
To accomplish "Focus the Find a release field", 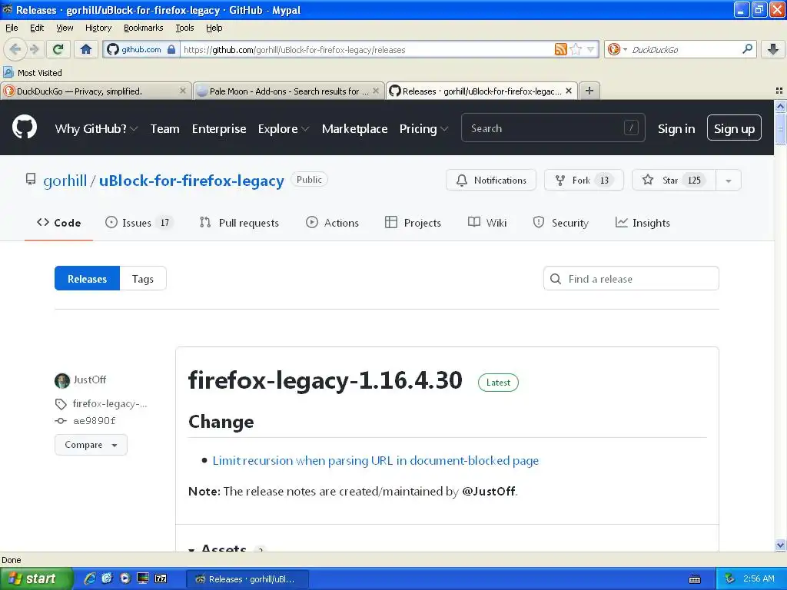I will pos(631,278).
